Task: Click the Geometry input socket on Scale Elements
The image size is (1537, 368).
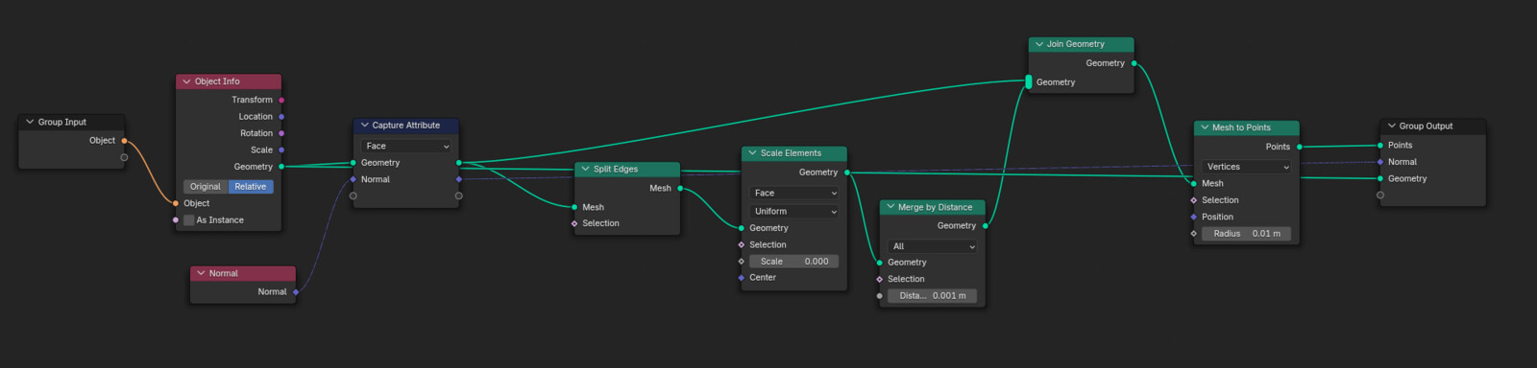Action: pyautogui.click(x=742, y=228)
